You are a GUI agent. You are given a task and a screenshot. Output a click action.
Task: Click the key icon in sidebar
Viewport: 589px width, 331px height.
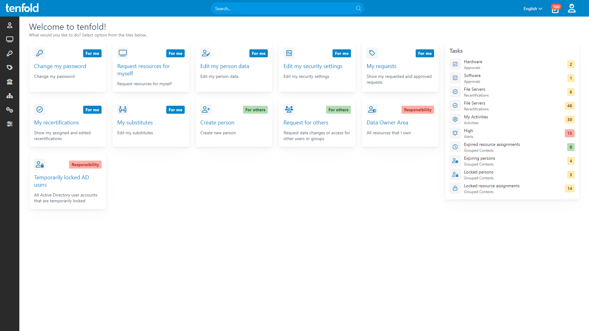tap(10, 53)
